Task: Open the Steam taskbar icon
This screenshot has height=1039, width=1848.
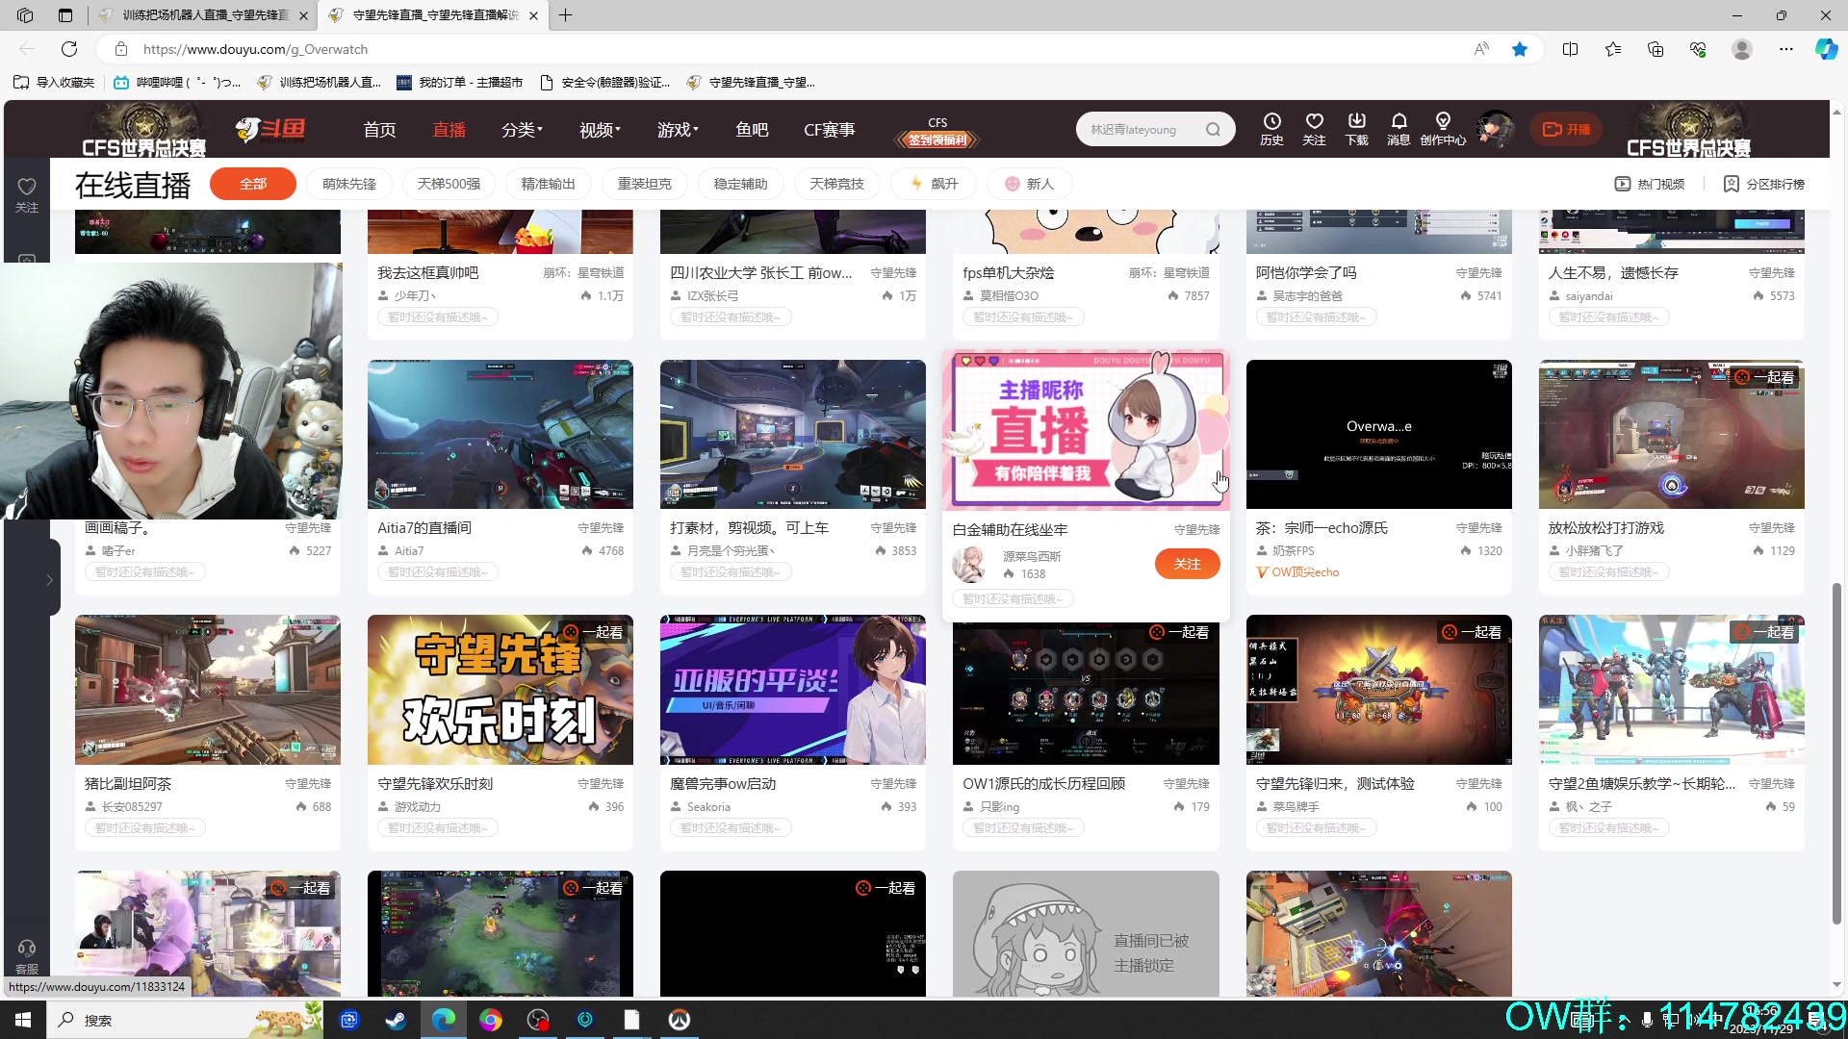Action: point(396,1020)
